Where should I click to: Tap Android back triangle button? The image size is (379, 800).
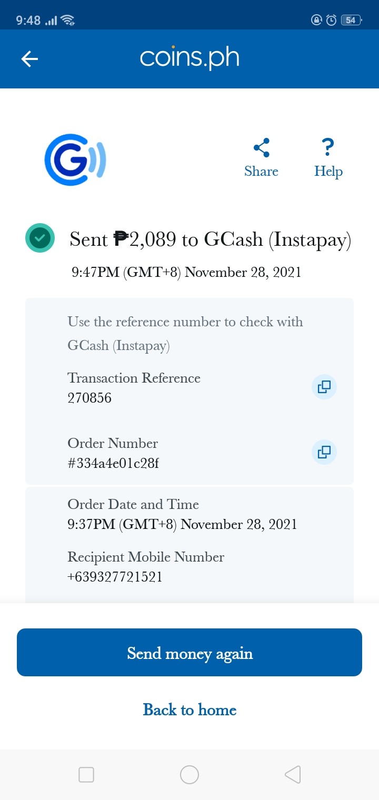293,775
